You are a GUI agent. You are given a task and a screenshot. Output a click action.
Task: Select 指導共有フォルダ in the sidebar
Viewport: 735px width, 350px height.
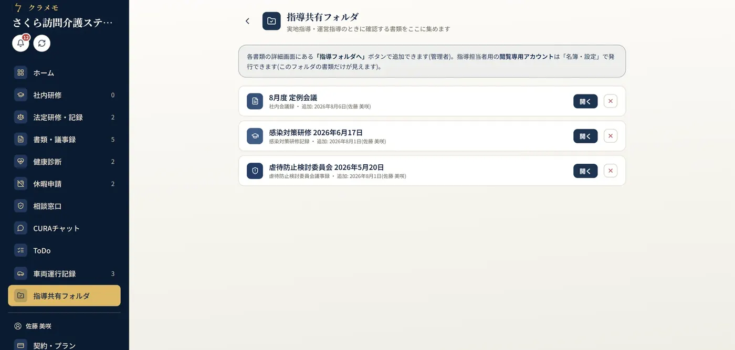point(65,295)
